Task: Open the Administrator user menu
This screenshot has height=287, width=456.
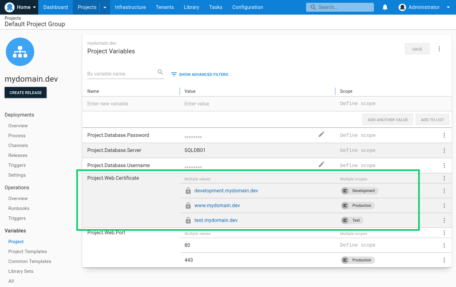Action: 424,7
